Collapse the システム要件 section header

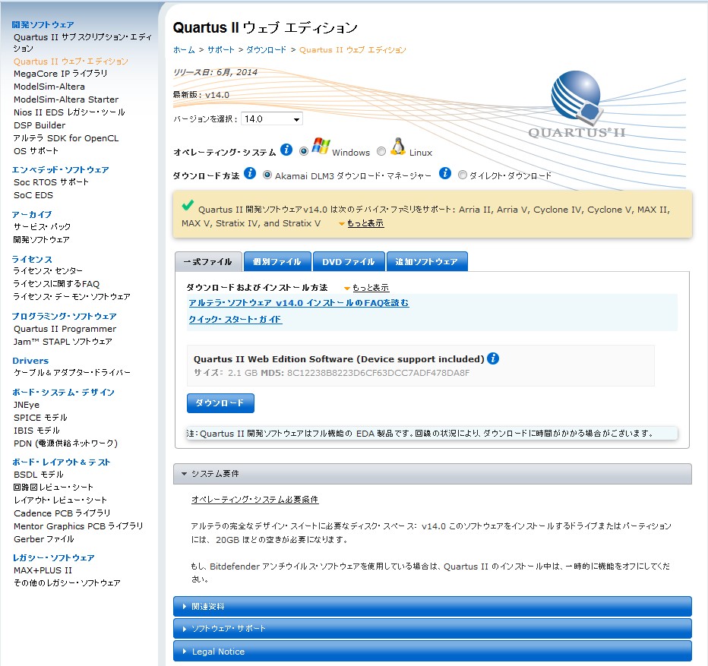coord(432,474)
